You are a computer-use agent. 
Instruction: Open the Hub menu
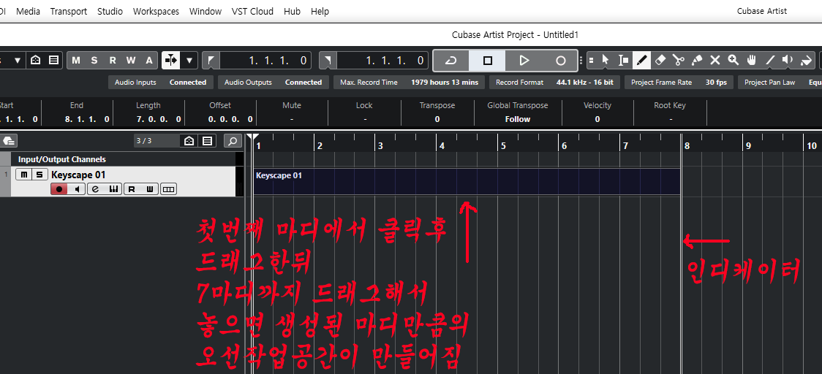pos(292,11)
